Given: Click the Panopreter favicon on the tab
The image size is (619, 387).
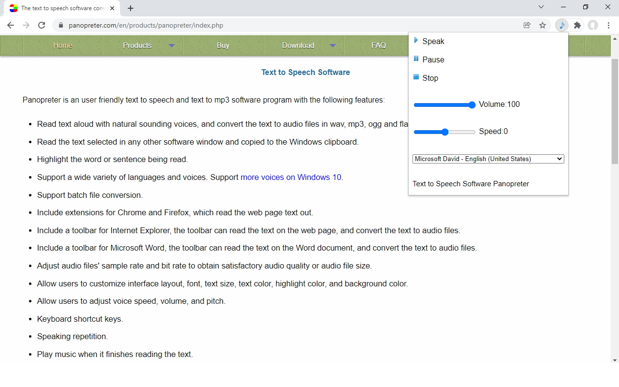Looking at the screenshot, I should click(x=14, y=8).
